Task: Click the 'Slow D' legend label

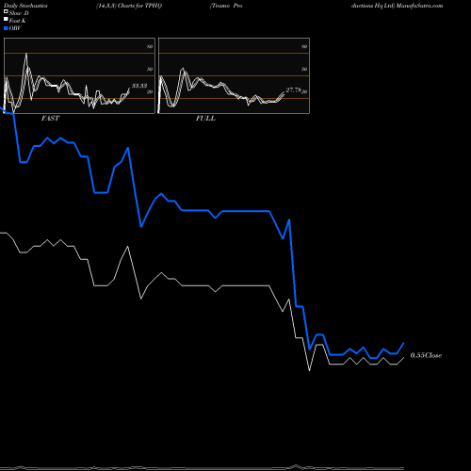Action: [x=19, y=13]
